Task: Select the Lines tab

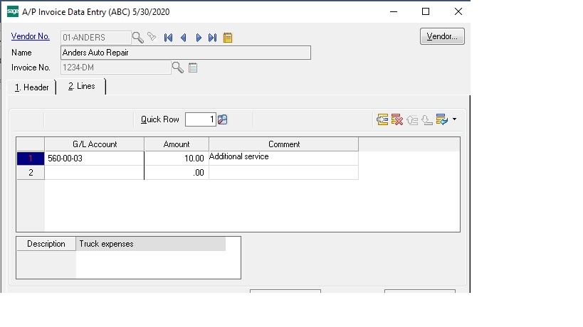Action: tap(81, 87)
